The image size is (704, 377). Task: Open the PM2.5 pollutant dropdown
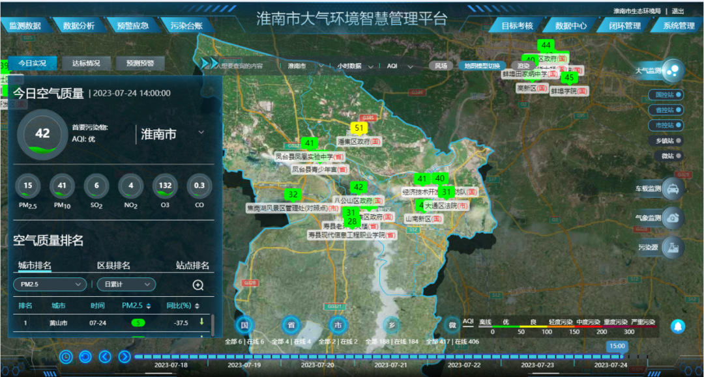coord(50,284)
